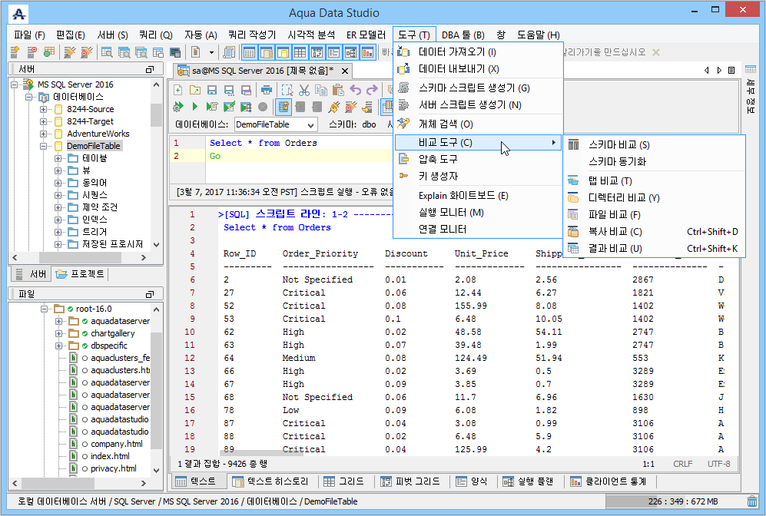The height and width of the screenshot is (516, 766).
Task: Click the restore icon on 서버 panel header
Action: [x=150, y=69]
